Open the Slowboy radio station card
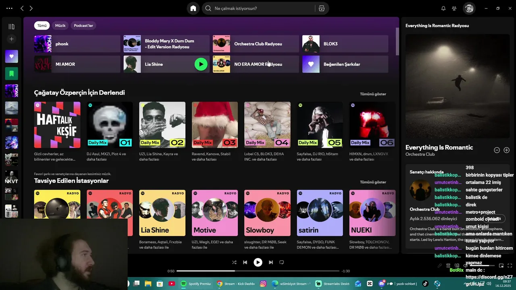The height and width of the screenshot is (290, 516). [x=267, y=220]
